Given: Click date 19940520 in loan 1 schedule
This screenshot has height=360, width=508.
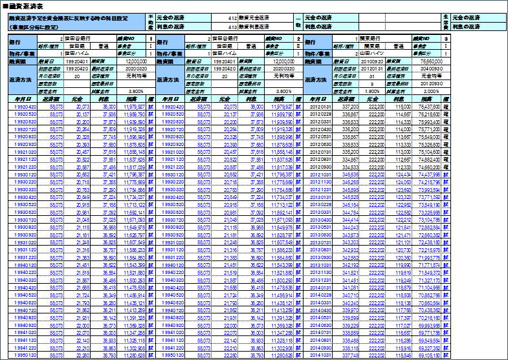Looking at the screenshot, I should tap(23, 295).
